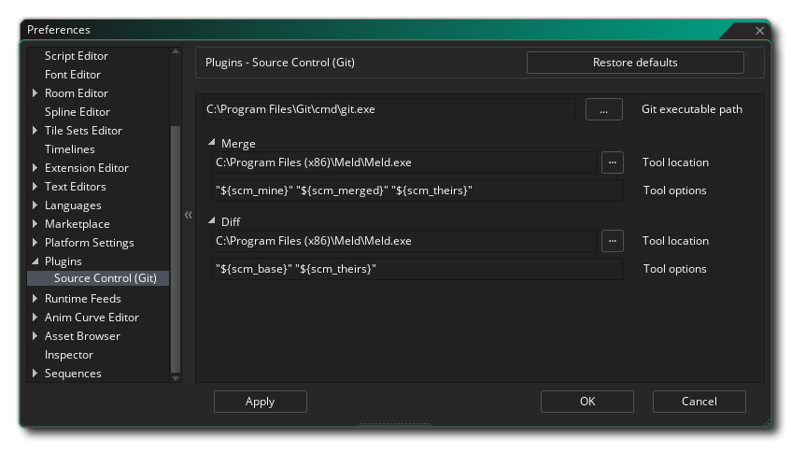Open Languages preferences
791x452 pixels.
[73, 205]
